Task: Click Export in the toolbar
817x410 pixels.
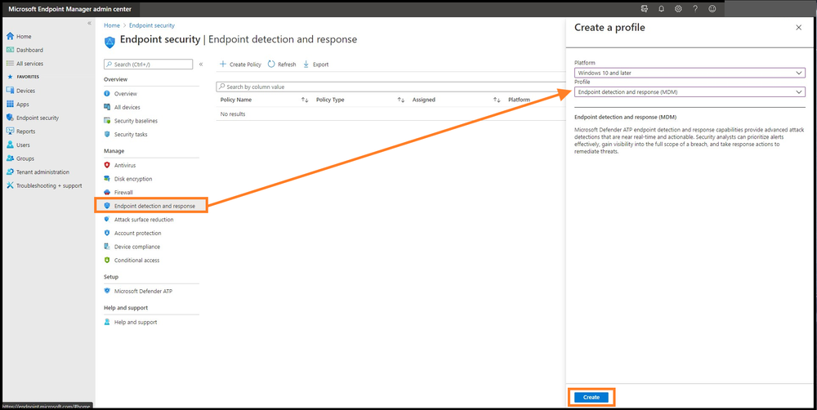Action: pos(315,65)
